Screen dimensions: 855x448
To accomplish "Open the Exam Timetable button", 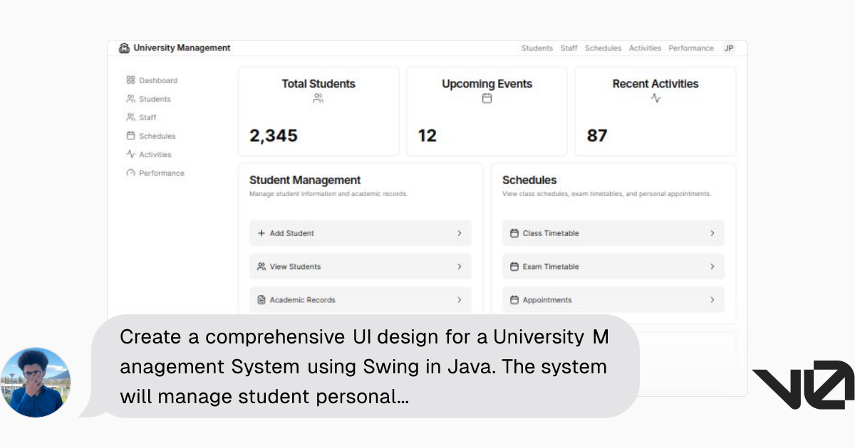I will click(x=613, y=267).
